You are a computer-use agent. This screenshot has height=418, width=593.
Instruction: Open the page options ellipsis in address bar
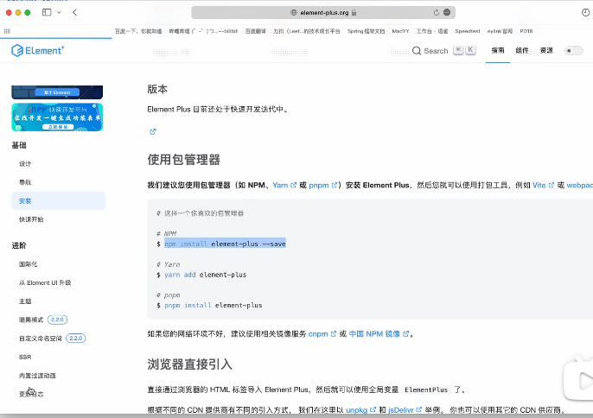pyautogui.click(x=447, y=12)
